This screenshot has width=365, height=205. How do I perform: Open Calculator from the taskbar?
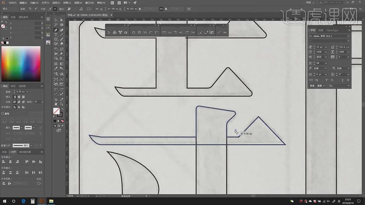point(32,201)
